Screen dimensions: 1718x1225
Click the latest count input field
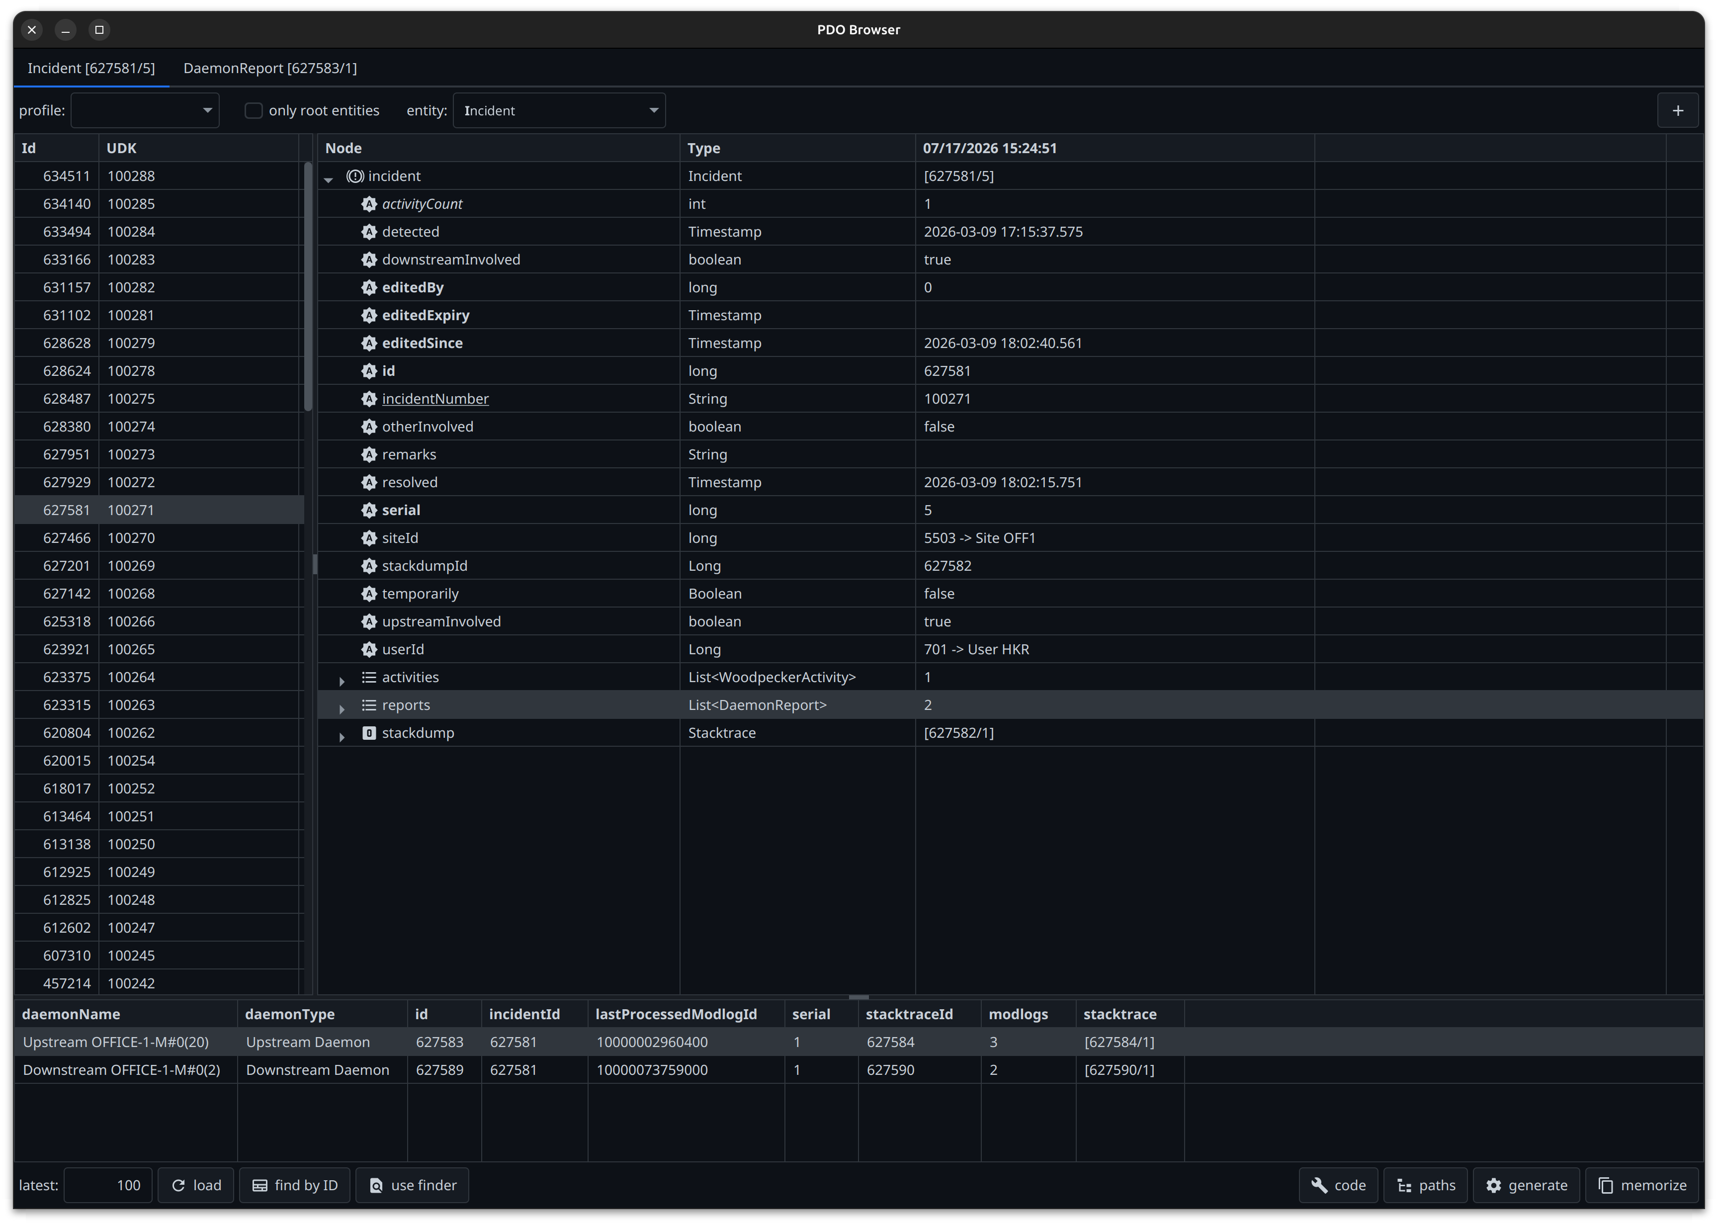click(108, 1185)
